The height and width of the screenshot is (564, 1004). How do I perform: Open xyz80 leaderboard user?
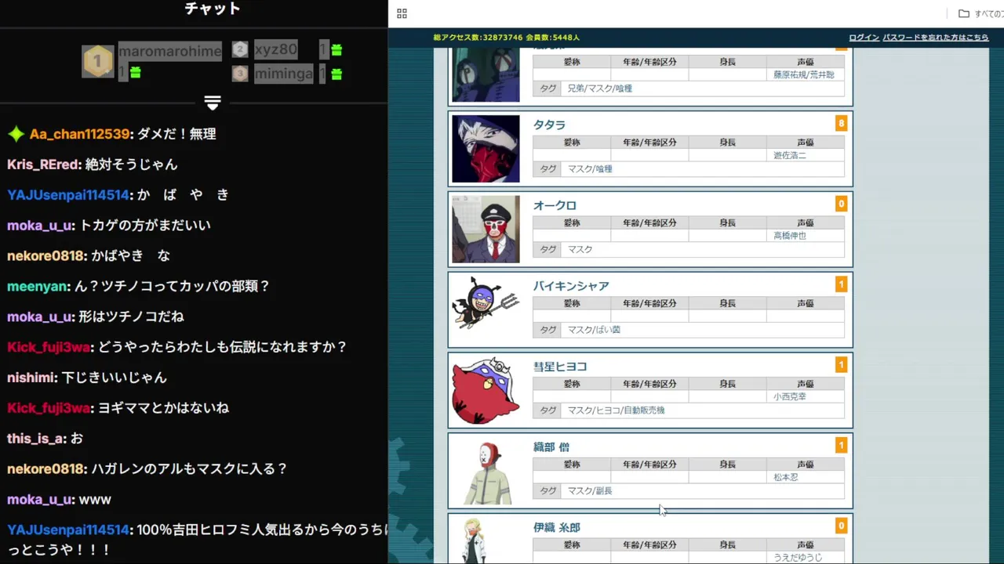click(275, 50)
